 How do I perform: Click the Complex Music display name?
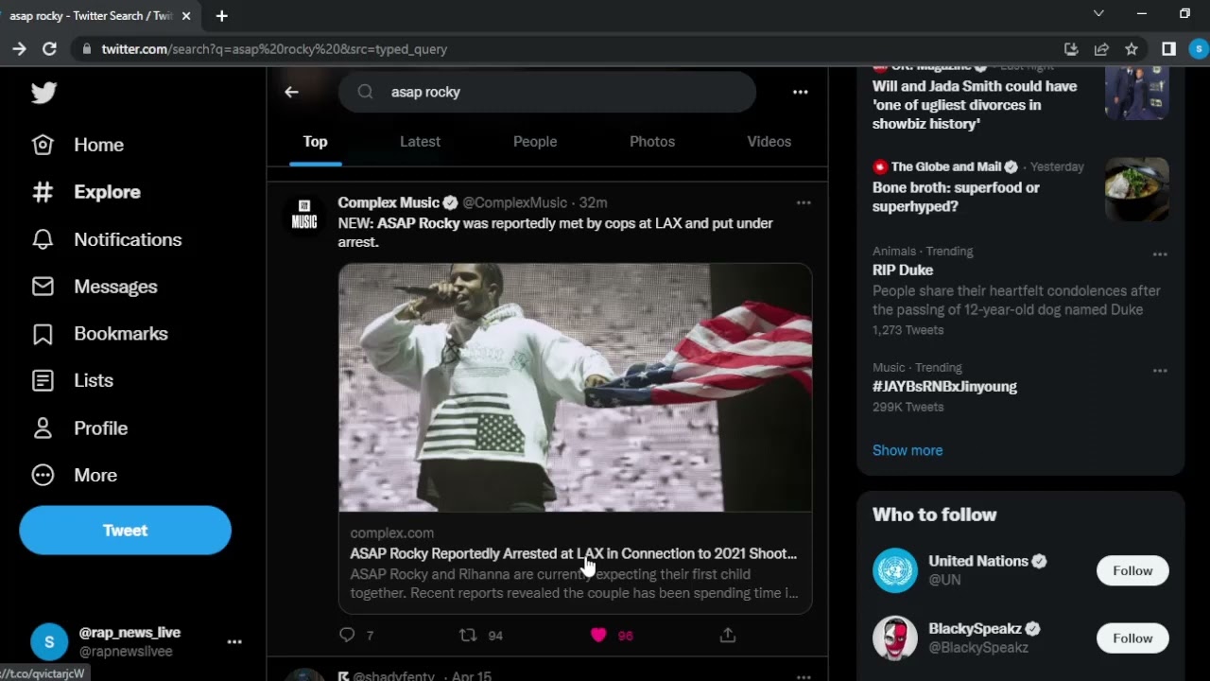[x=389, y=202]
